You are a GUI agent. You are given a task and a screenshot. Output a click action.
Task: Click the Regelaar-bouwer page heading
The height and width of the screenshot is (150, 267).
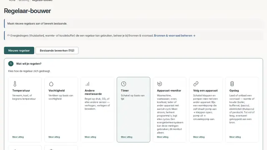click(x=28, y=11)
